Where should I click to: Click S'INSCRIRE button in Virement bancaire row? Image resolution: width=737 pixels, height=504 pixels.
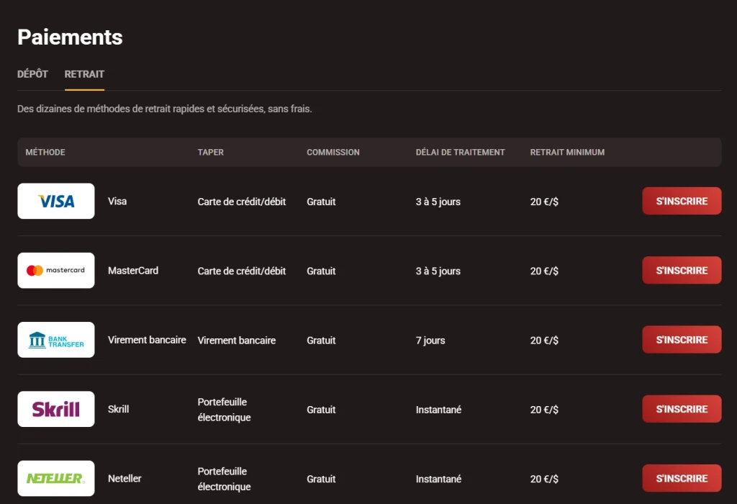pos(682,340)
